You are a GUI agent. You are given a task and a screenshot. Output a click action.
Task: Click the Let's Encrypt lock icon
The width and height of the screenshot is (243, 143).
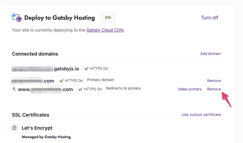point(14,128)
